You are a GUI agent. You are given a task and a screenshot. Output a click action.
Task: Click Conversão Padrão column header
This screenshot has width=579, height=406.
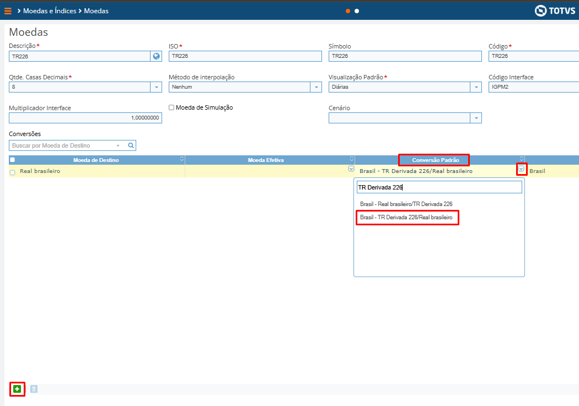coord(436,160)
